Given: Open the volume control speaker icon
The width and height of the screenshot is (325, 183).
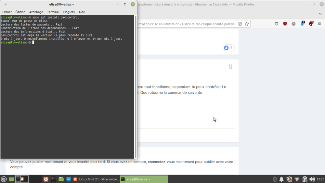Looking at the screenshot, I should click(312, 179).
